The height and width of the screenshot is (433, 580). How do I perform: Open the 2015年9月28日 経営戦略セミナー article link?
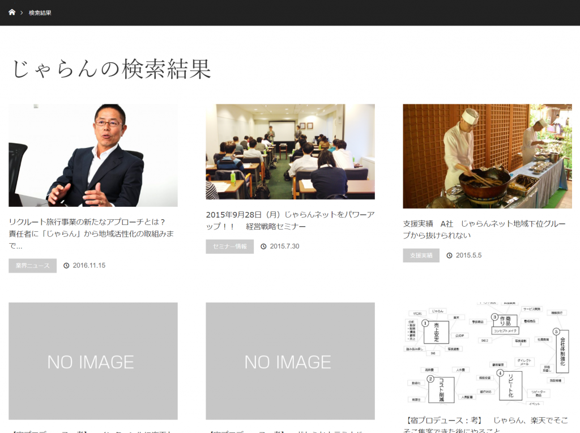click(x=291, y=220)
